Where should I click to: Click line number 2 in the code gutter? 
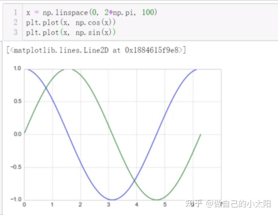pyautogui.click(x=15, y=22)
